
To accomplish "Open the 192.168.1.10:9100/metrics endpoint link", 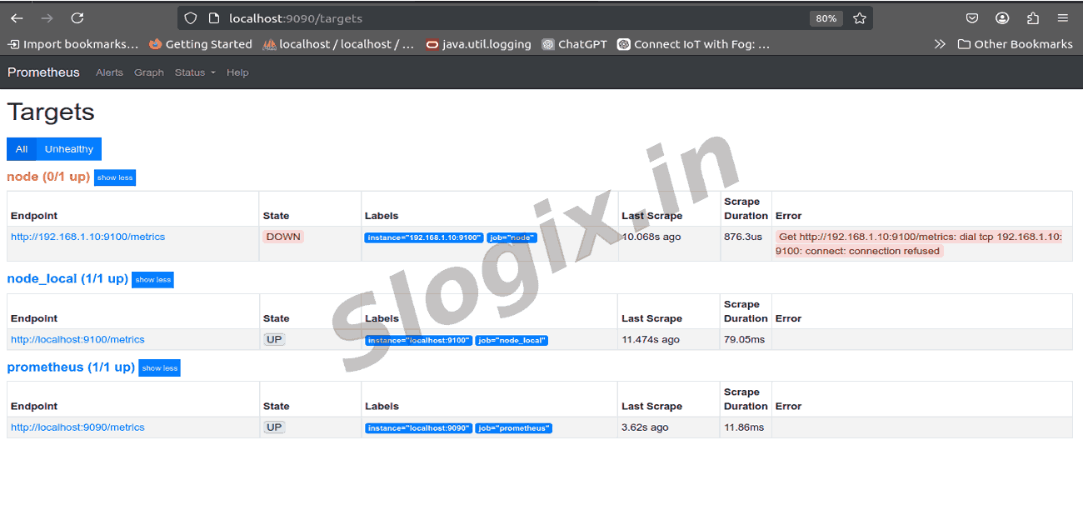I will [x=87, y=237].
